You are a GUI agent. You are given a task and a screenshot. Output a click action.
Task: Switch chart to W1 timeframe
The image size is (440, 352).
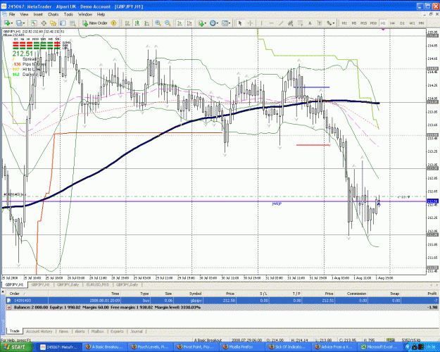(412, 23)
